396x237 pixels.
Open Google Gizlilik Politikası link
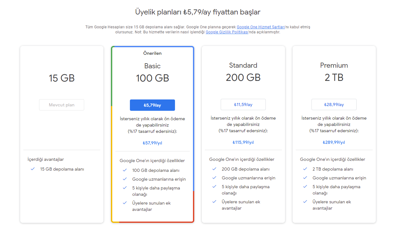point(227,32)
